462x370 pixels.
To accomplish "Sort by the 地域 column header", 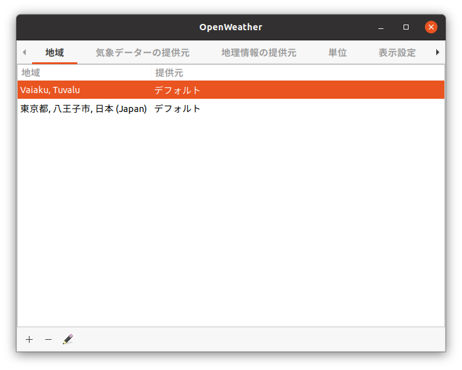I will point(84,72).
